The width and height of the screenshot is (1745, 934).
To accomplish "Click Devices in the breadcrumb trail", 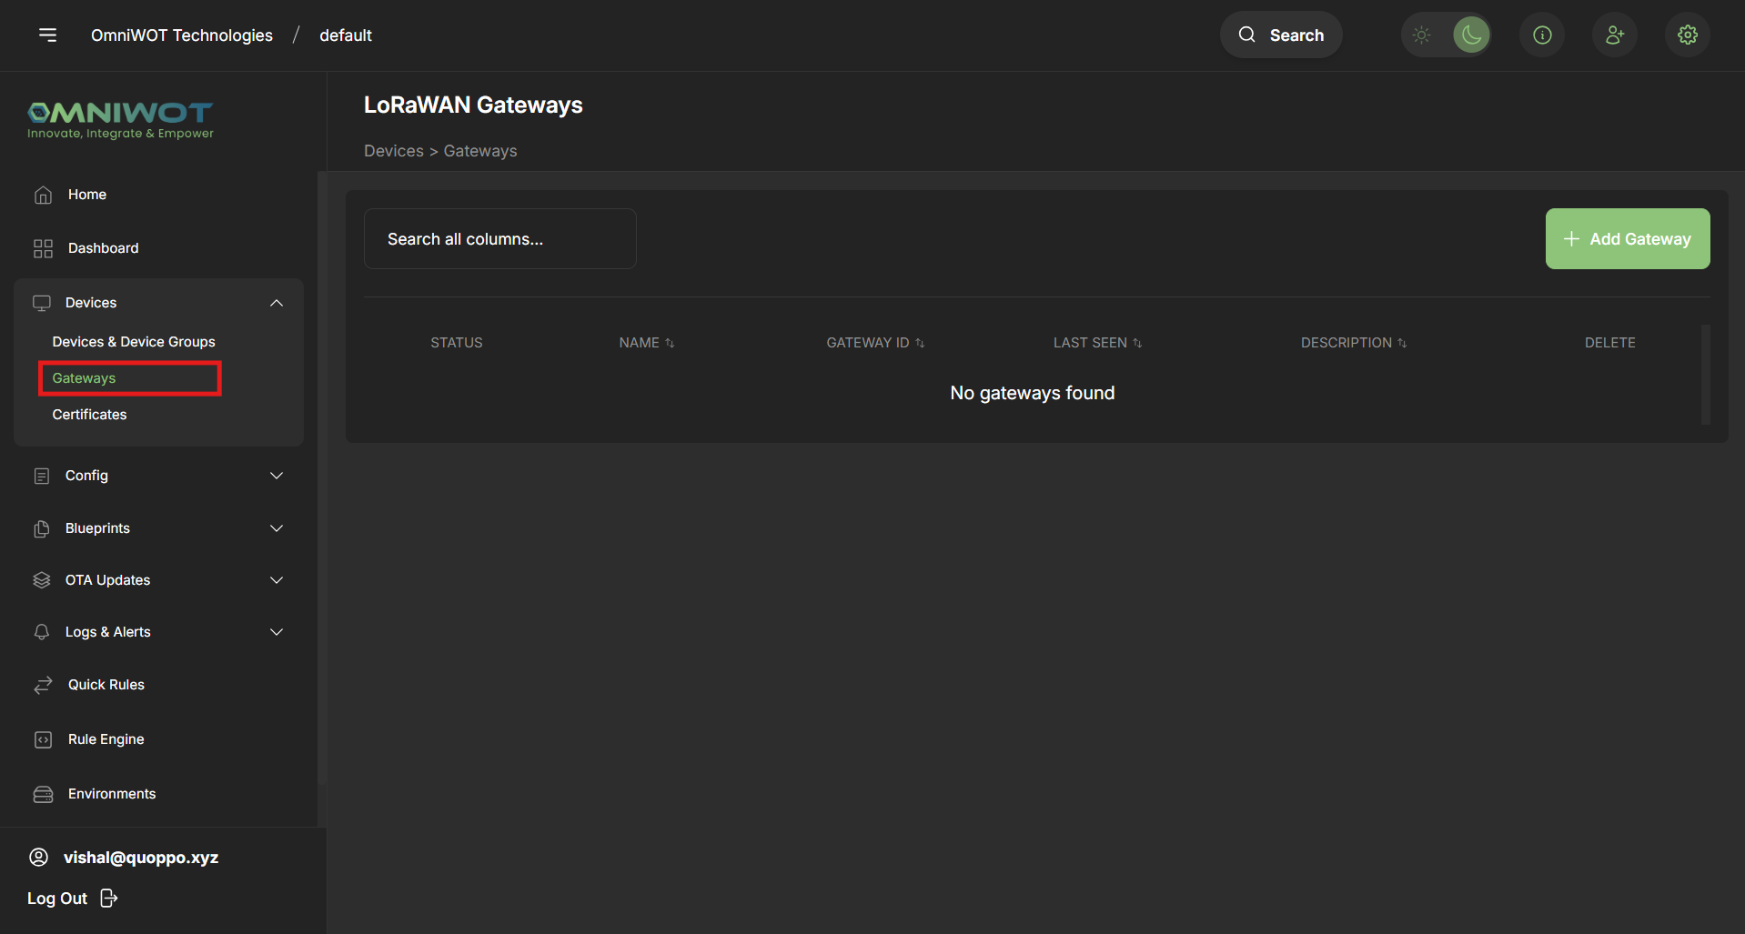I will (x=393, y=150).
